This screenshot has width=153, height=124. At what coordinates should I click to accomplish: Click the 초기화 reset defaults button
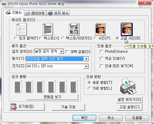point(27,107)
